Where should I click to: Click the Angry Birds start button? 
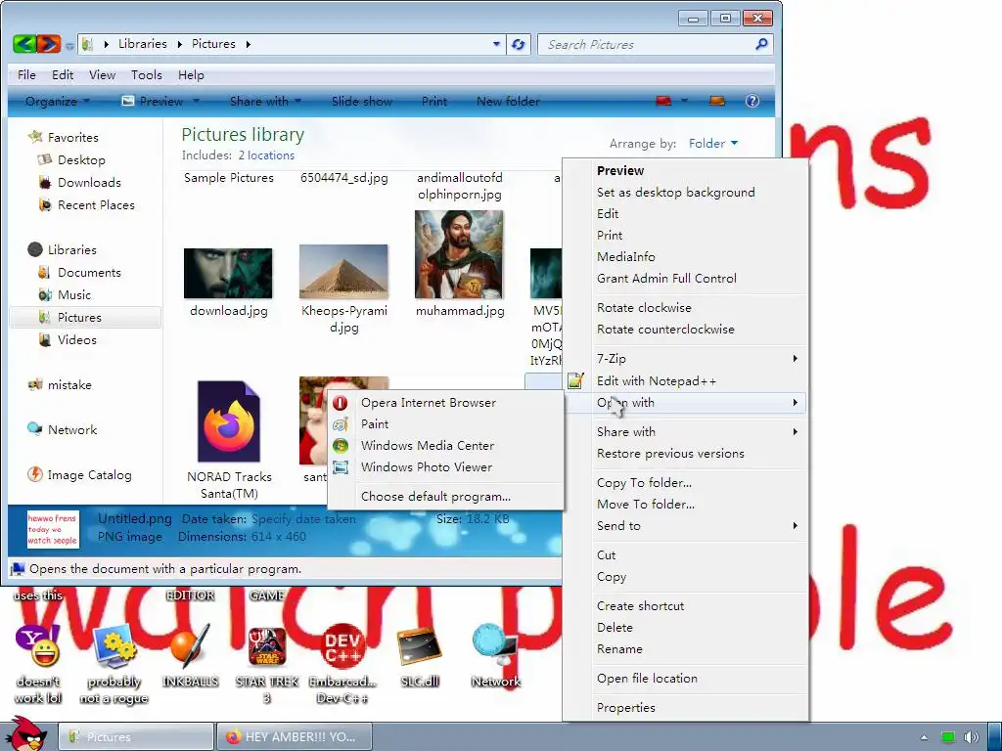24,734
